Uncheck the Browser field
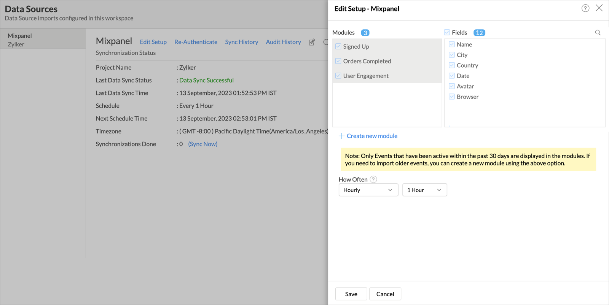 coord(452,97)
